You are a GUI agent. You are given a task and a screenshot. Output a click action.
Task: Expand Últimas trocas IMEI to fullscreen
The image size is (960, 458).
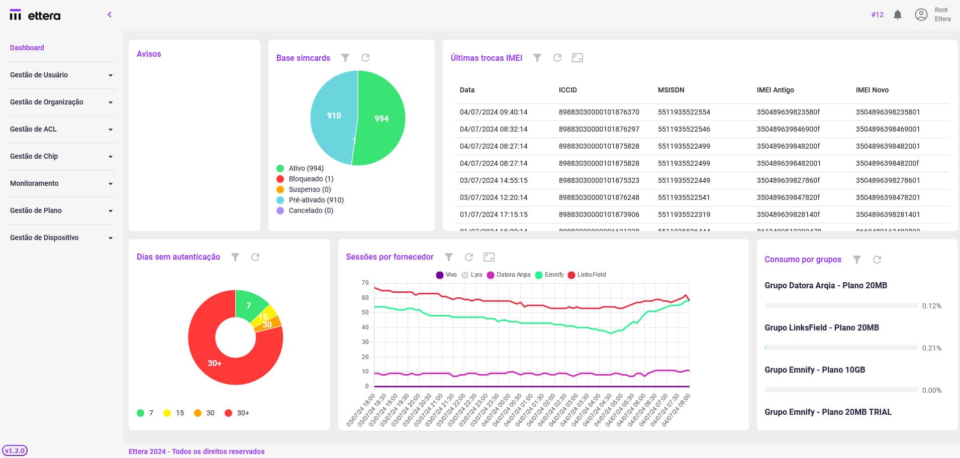coord(578,58)
